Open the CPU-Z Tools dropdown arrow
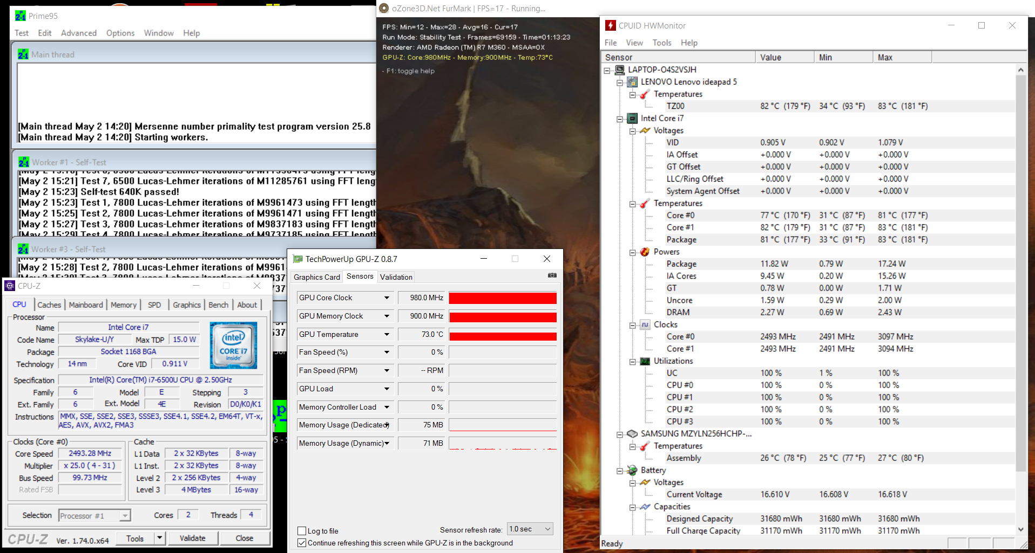Screen dimensions: 1035x553 click(159, 538)
